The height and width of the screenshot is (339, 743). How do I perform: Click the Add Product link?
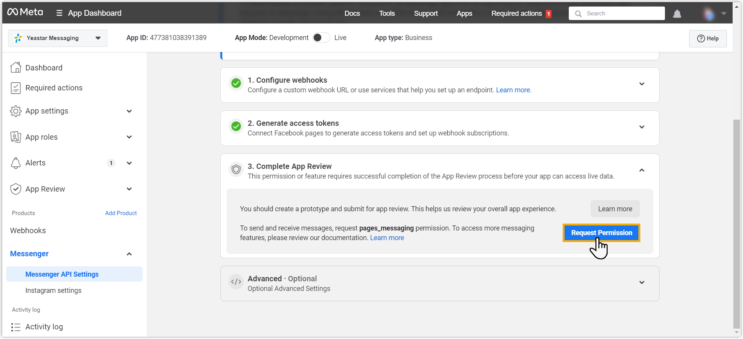pos(121,213)
